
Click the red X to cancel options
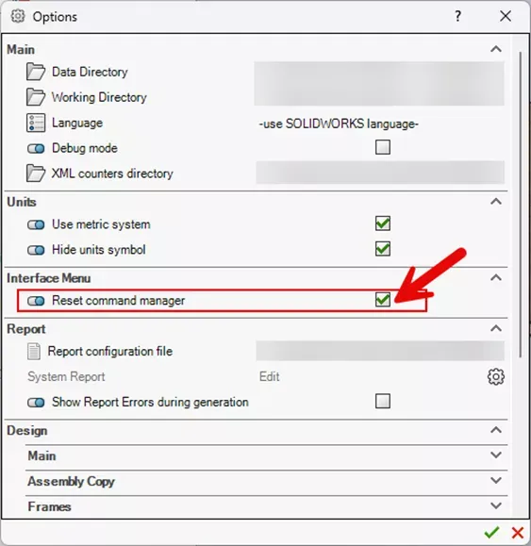click(518, 533)
